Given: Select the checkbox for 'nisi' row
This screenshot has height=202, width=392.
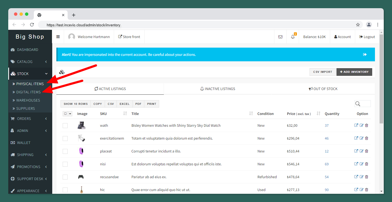Looking at the screenshot, I should point(65,164).
